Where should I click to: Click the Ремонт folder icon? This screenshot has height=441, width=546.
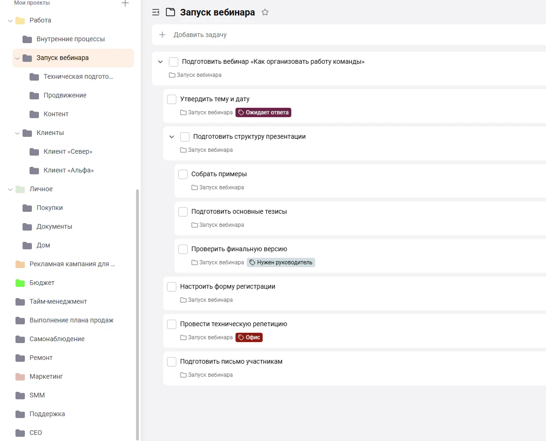tap(20, 358)
